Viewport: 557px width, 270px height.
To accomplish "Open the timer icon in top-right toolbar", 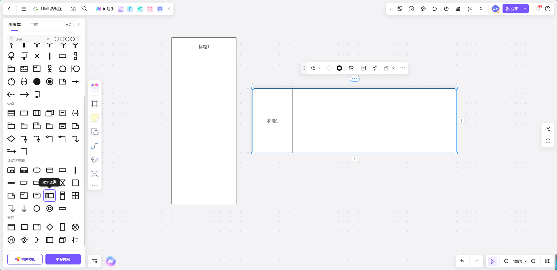I will [446, 9].
